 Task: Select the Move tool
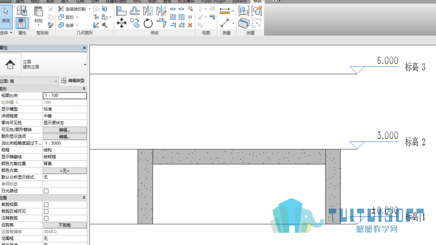(x=121, y=23)
